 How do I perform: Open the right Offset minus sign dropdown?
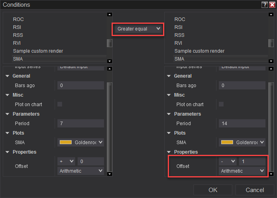pyautogui.click(x=228, y=162)
